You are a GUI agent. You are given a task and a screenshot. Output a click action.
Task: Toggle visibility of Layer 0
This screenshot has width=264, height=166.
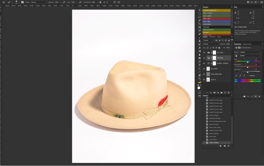click(204, 80)
